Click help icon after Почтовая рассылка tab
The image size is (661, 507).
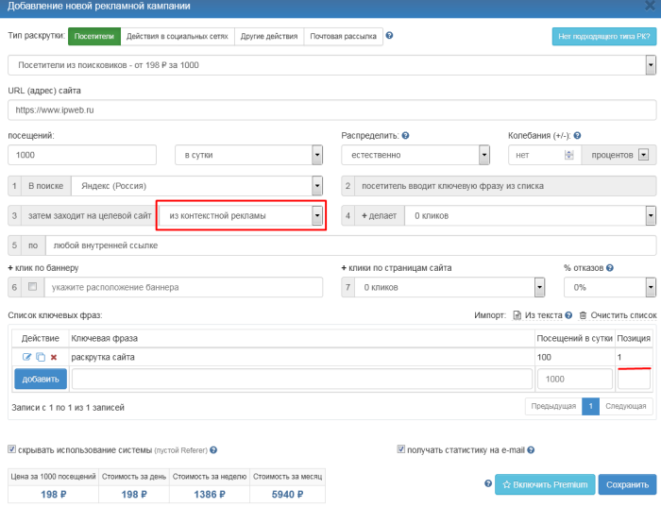389,36
